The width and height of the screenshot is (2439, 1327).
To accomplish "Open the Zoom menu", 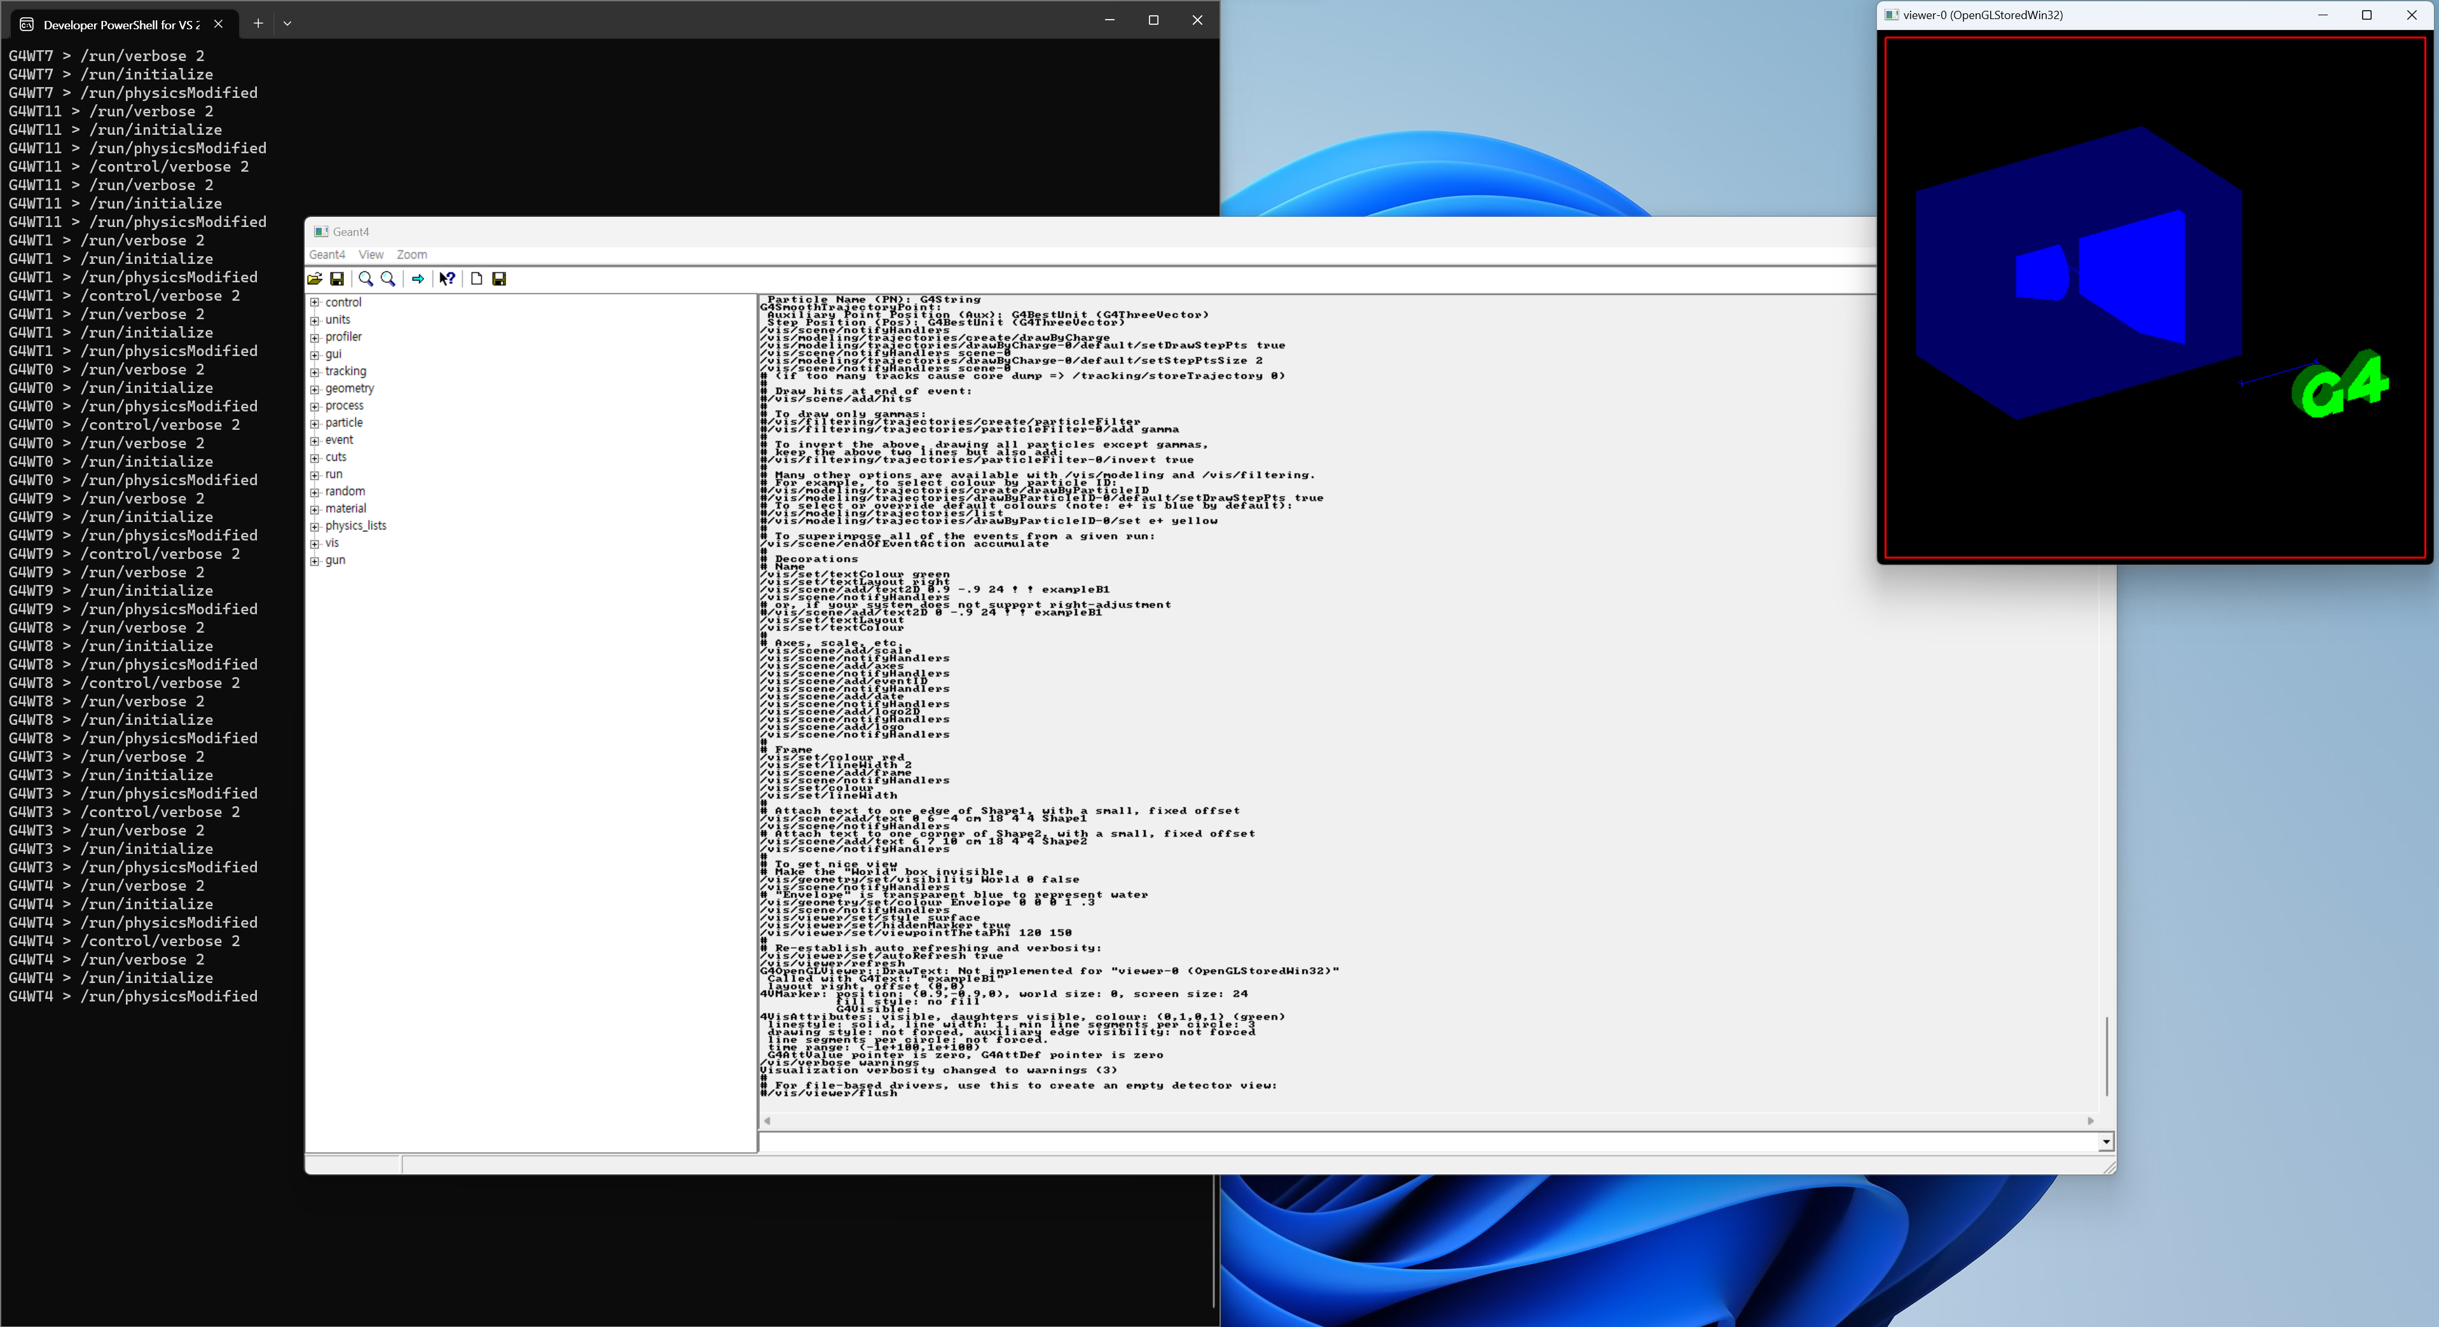I will pos(411,255).
